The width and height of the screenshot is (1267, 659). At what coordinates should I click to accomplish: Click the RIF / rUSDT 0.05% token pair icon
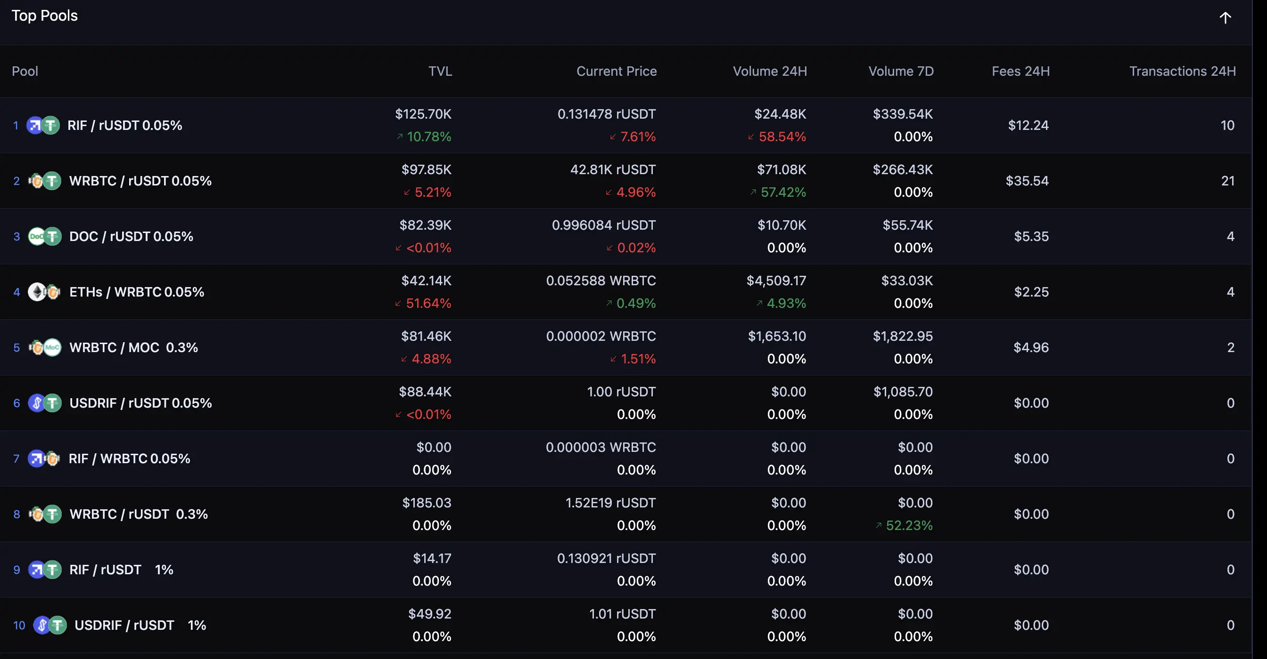pyautogui.click(x=43, y=125)
